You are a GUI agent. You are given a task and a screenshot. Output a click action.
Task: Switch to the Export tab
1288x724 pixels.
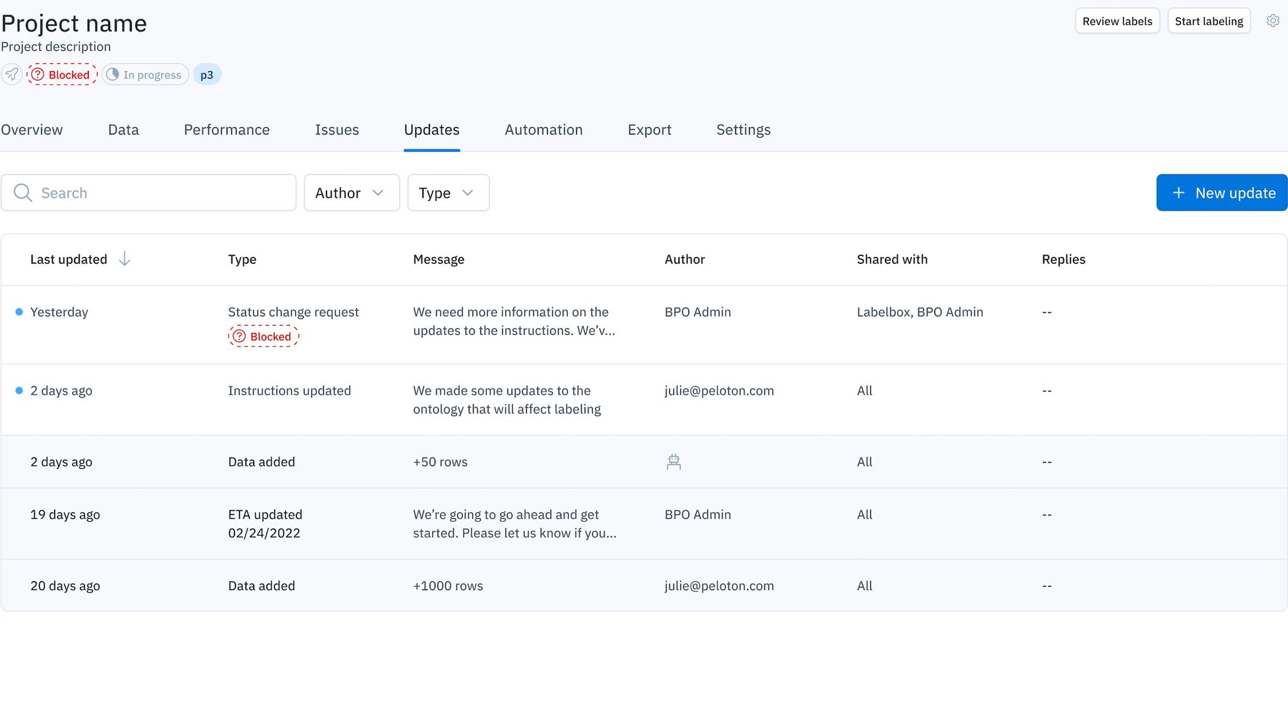649,130
